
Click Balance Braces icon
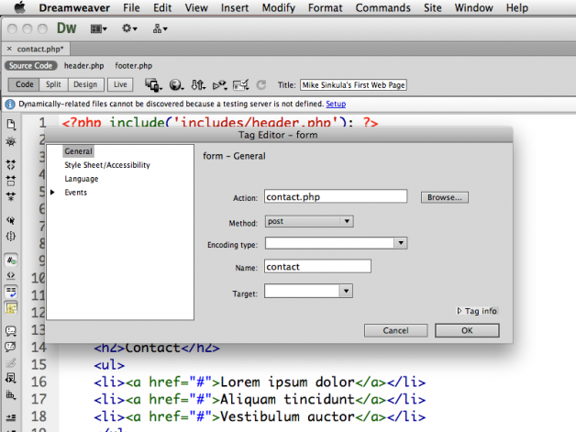11,237
